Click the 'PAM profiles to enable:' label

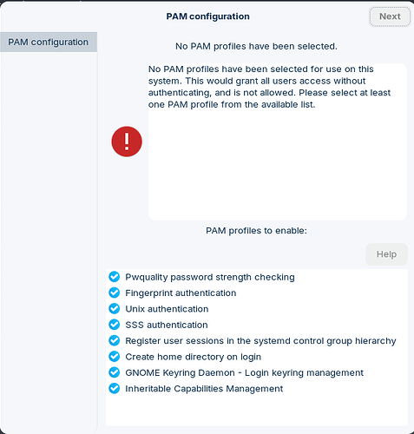(256, 231)
